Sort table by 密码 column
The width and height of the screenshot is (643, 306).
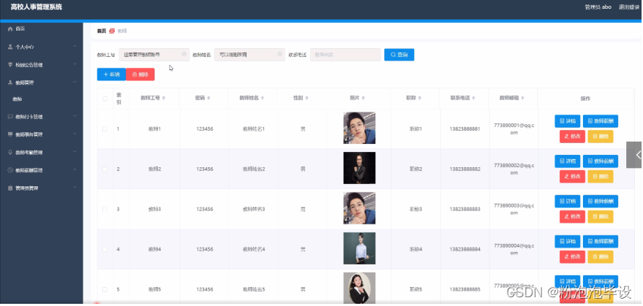coord(208,99)
